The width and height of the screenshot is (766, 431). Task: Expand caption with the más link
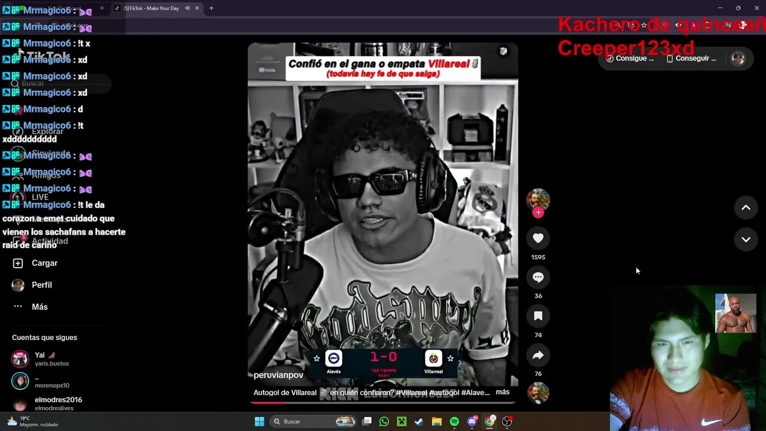[x=503, y=392]
